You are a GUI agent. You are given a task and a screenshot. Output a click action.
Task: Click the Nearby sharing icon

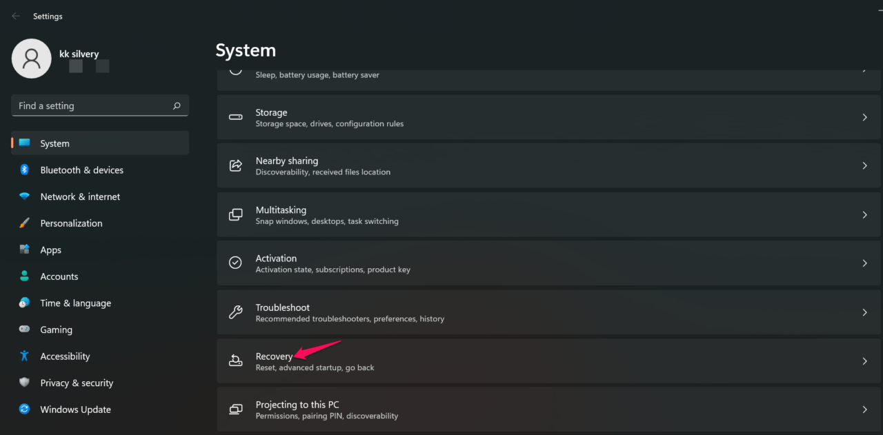[235, 165]
